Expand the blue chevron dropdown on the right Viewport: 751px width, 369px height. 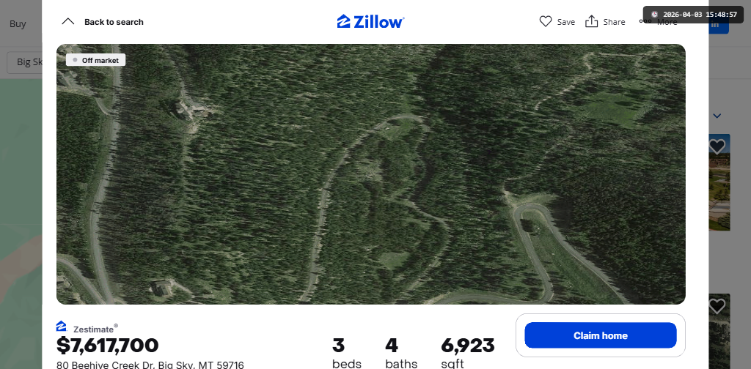tap(717, 116)
